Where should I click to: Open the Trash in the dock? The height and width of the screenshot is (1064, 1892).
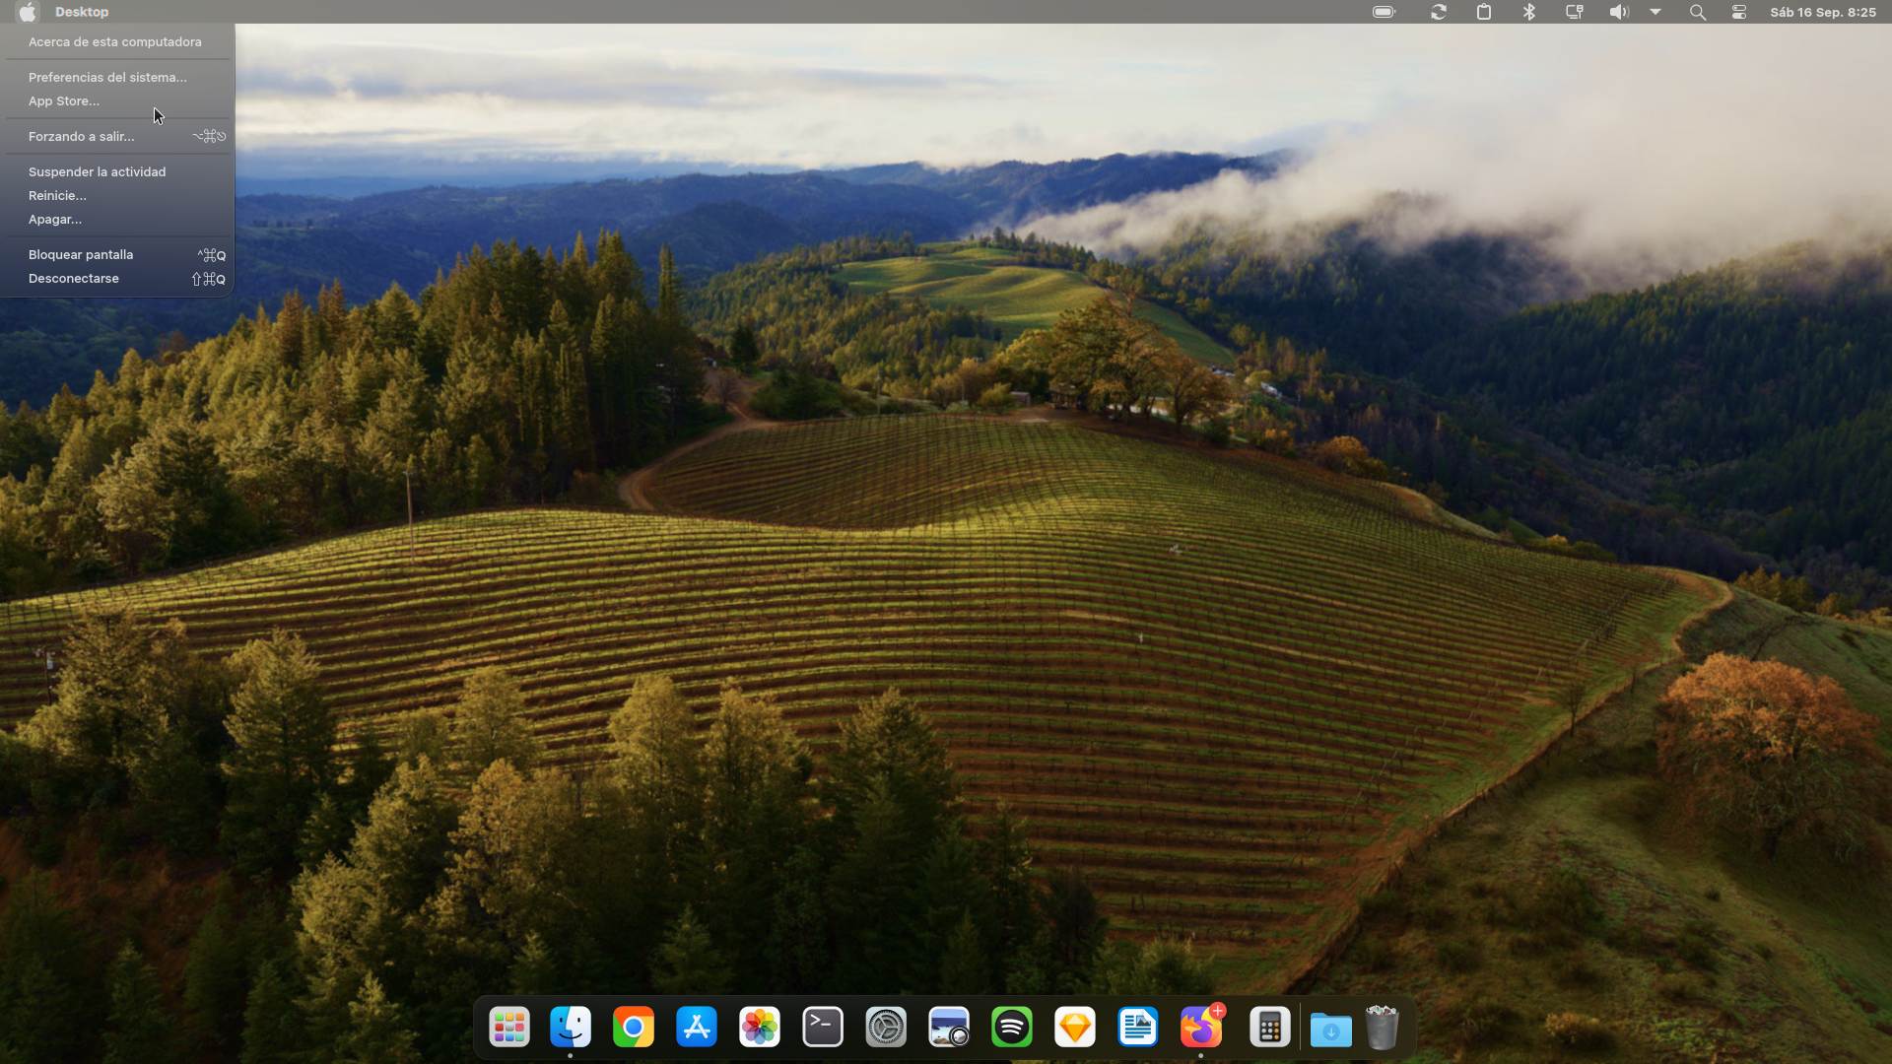1383,1028
